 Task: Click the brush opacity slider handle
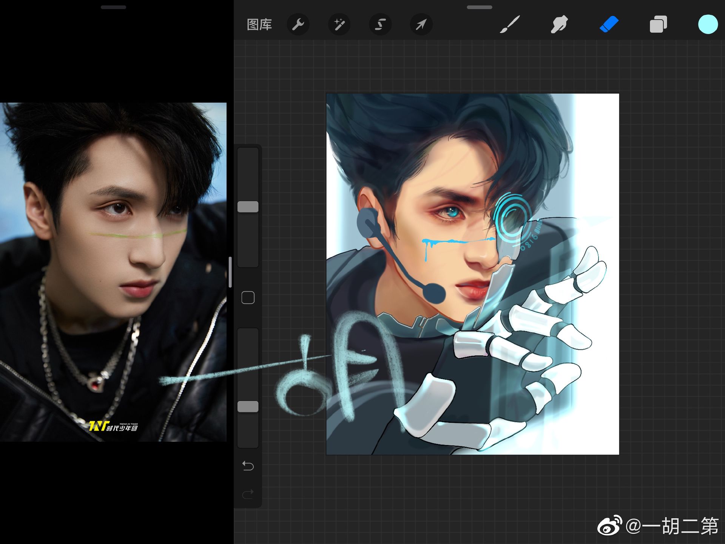(x=248, y=406)
